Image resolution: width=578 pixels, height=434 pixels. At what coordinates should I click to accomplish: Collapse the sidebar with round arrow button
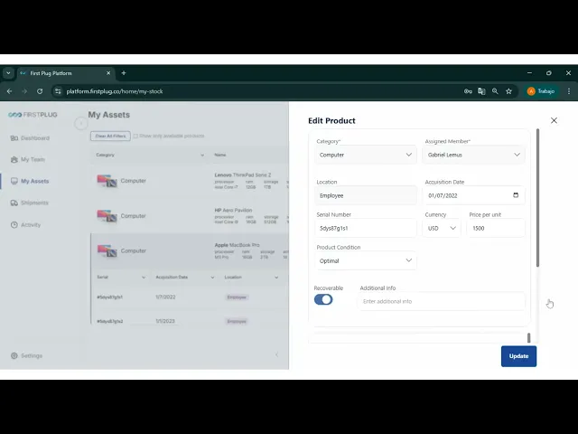click(x=81, y=123)
